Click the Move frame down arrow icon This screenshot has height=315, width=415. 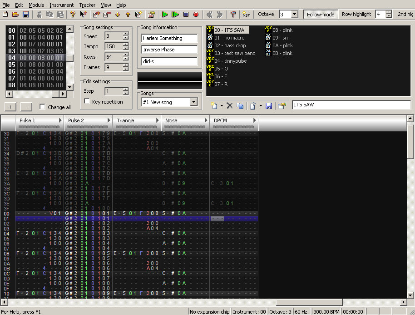[117, 15]
